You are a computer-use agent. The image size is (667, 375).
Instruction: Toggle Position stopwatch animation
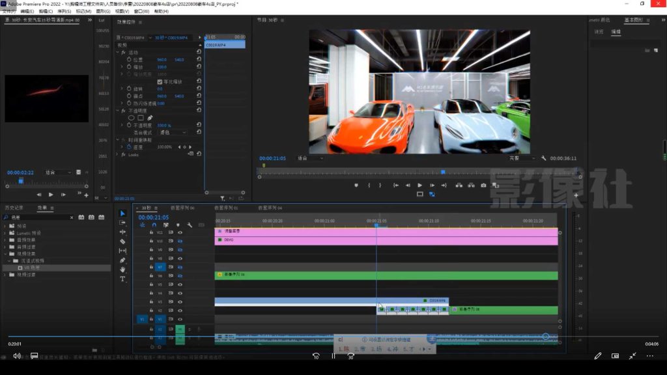129,59
